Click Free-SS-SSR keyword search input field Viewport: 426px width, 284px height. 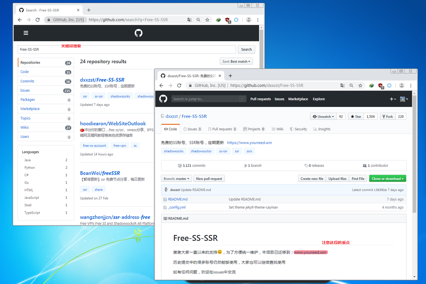(x=127, y=49)
